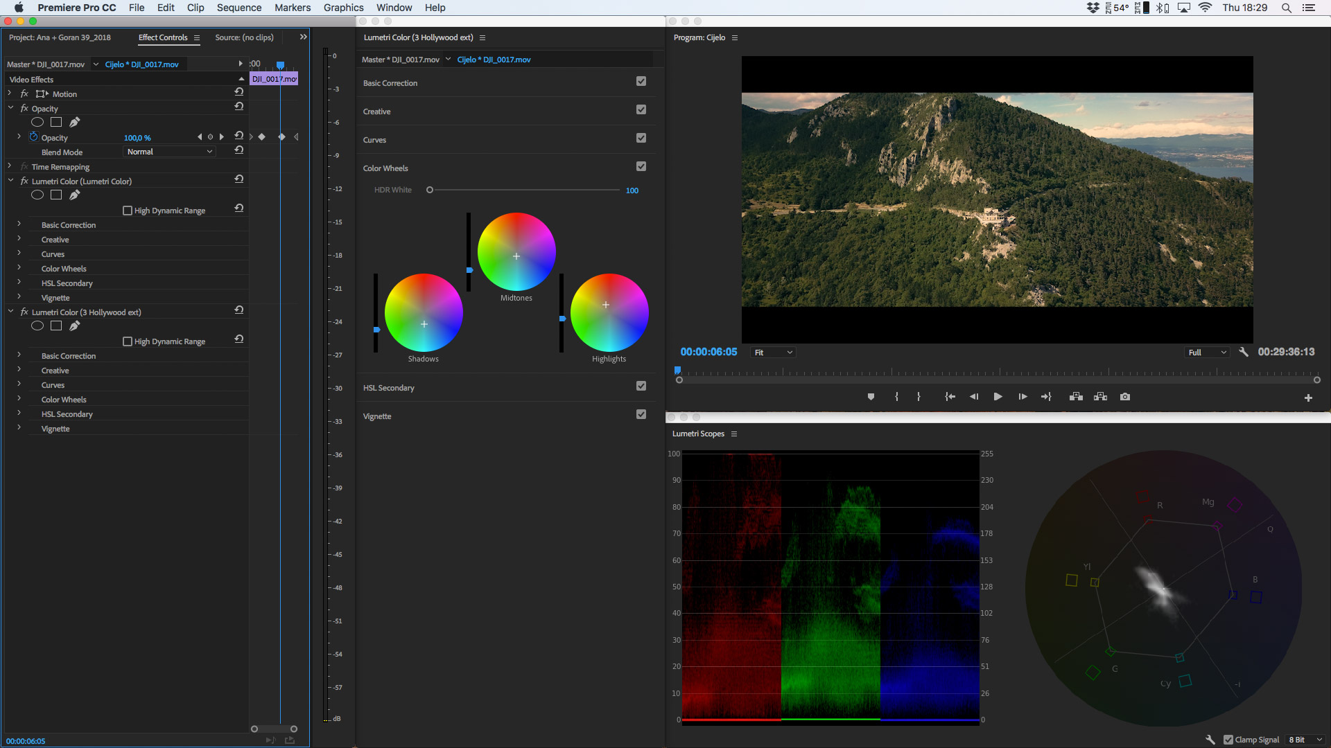Click the Go to In point button
This screenshot has width=1331, height=748.
(x=950, y=397)
